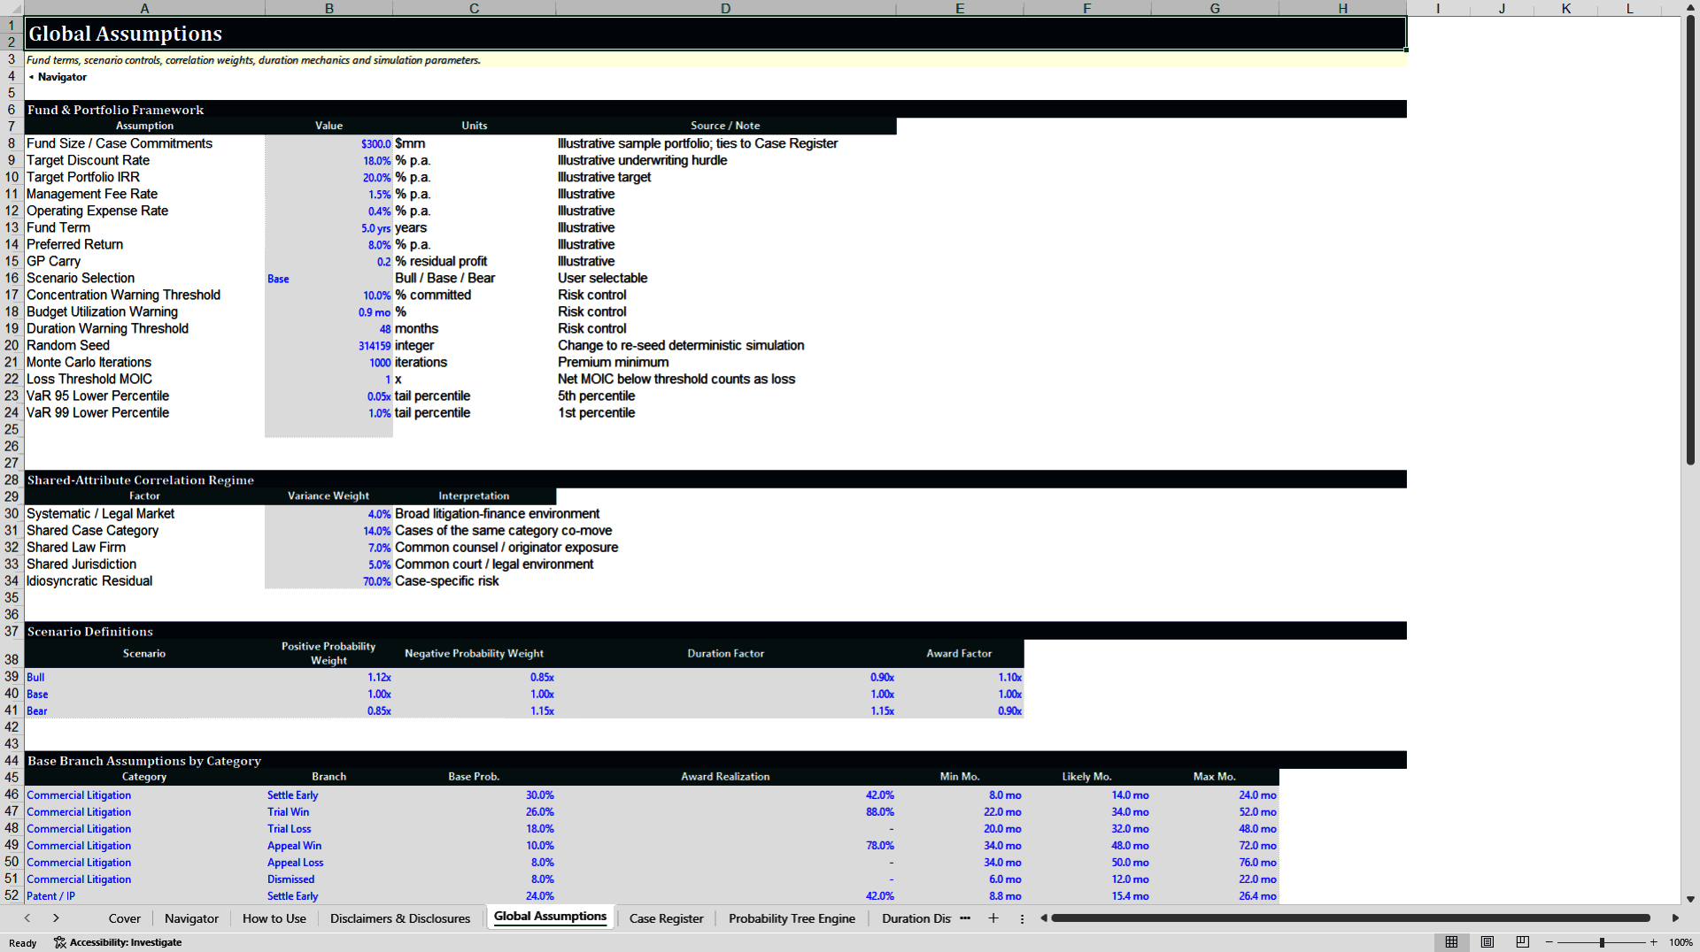
Task: Open the Case Register tab
Action: coord(666,918)
